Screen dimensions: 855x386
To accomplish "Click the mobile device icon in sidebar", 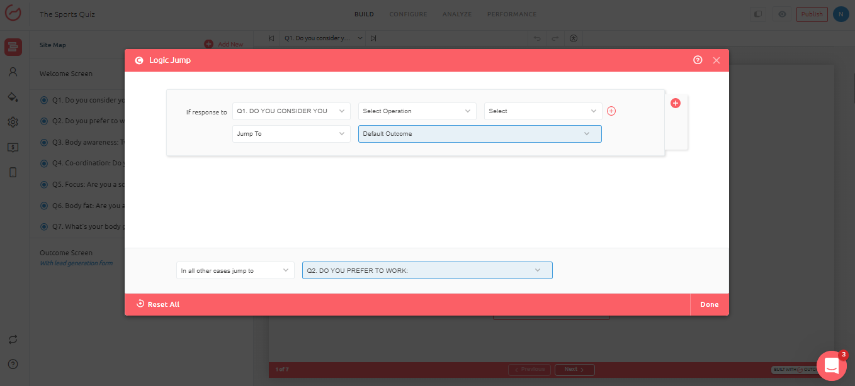I will 13,172.
